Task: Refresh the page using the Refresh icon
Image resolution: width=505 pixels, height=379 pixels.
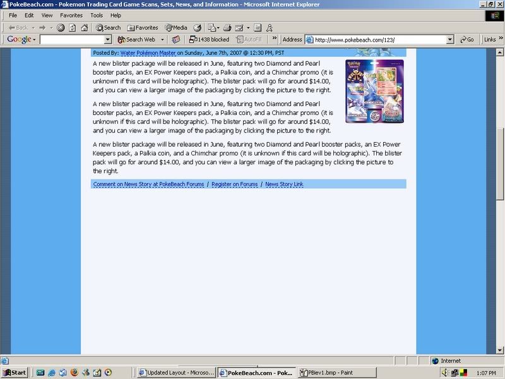Action: (x=73, y=28)
